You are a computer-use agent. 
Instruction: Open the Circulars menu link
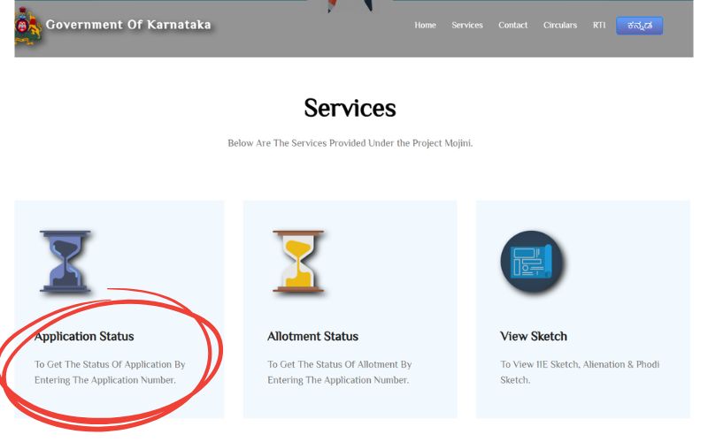pos(560,26)
